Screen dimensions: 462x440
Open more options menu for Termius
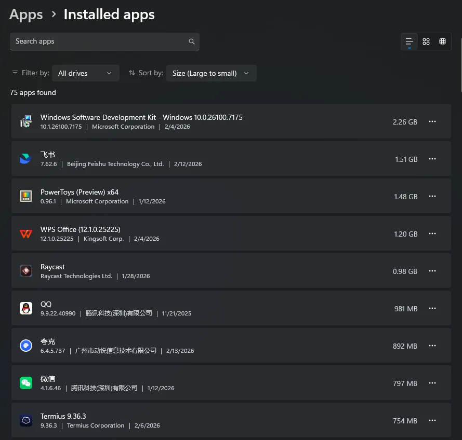click(x=432, y=421)
